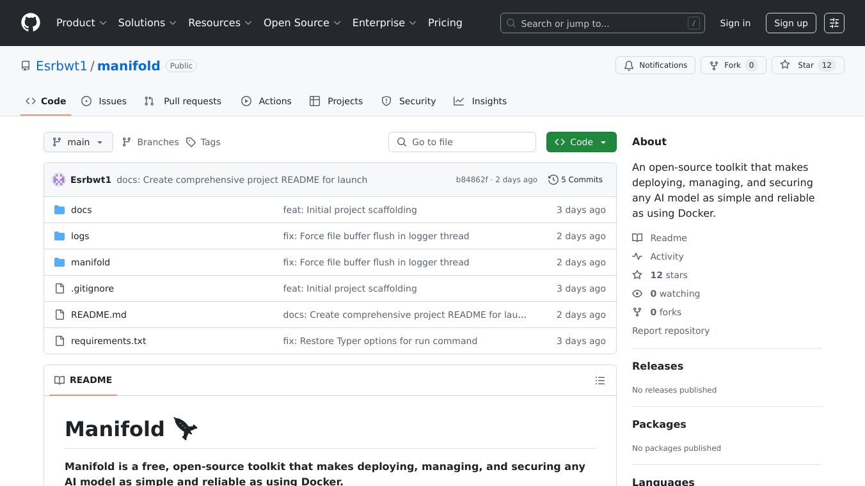Image resolution: width=865 pixels, height=486 pixels.
Task: Click the accessibility settings icon button
Action: tap(834, 23)
